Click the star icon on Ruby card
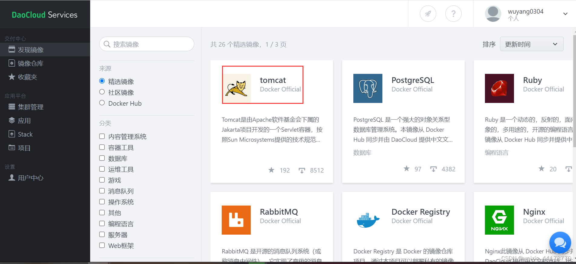Screen dimensions: 576x264 [x=541, y=168]
